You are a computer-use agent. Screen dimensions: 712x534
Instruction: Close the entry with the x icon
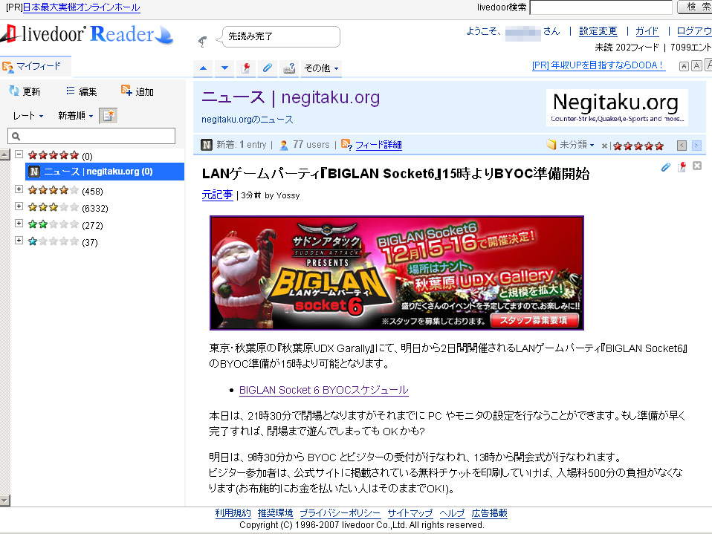point(697,166)
